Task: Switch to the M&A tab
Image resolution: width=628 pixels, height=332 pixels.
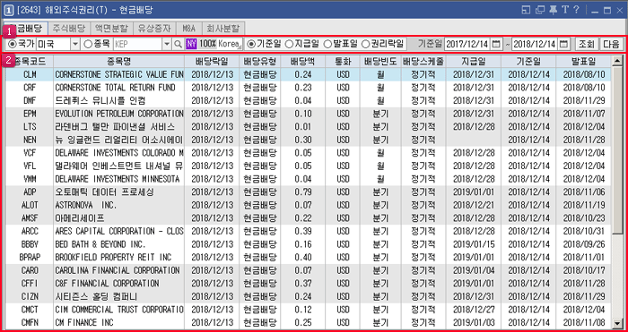Action: point(188,29)
